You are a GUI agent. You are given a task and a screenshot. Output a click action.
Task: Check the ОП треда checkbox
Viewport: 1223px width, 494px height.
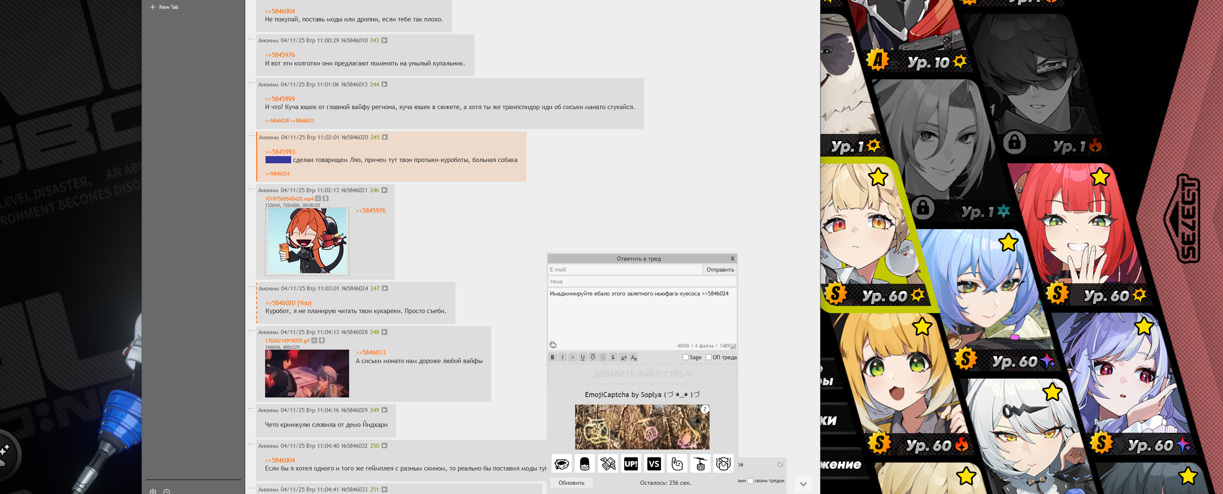click(708, 358)
